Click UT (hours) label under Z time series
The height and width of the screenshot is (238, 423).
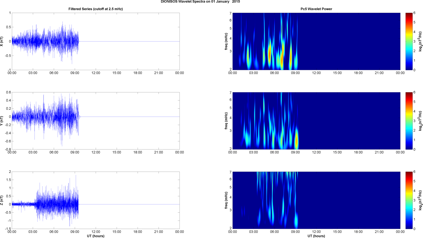tap(96, 236)
